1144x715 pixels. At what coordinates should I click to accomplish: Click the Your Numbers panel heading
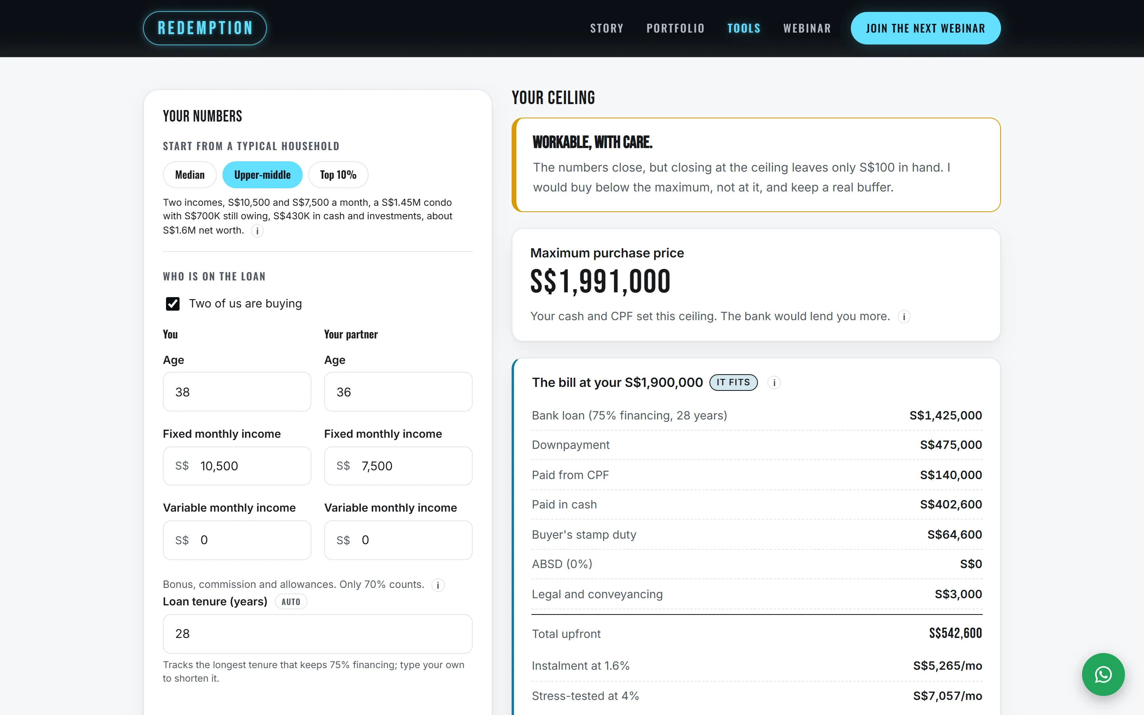(202, 116)
